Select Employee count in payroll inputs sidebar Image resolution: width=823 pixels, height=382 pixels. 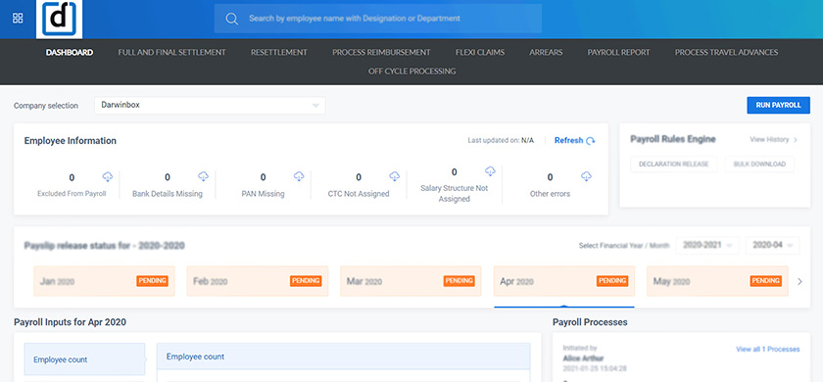[84, 359]
